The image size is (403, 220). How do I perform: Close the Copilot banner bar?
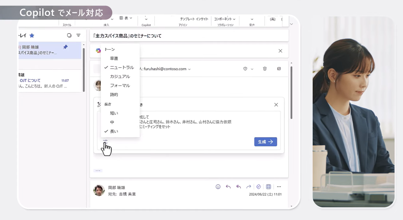280,51
